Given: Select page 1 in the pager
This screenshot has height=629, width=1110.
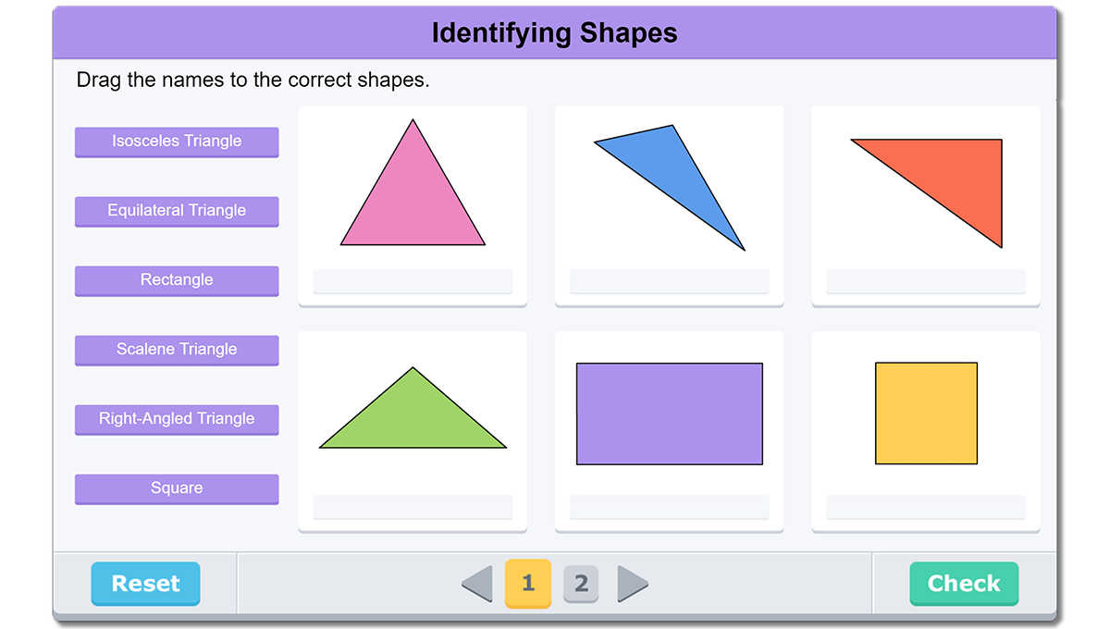Looking at the screenshot, I should point(528,584).
